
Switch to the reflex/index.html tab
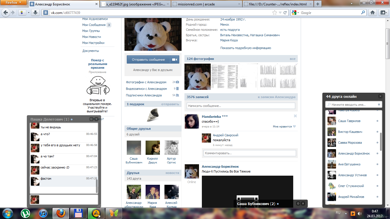(x=278, y=4)
